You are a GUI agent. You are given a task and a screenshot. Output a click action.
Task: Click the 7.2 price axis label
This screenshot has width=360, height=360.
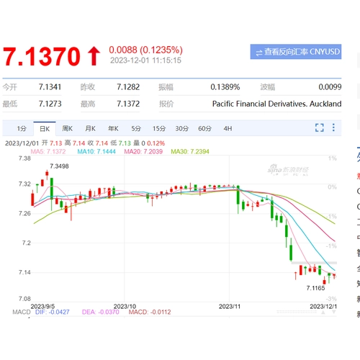point(27,243)
